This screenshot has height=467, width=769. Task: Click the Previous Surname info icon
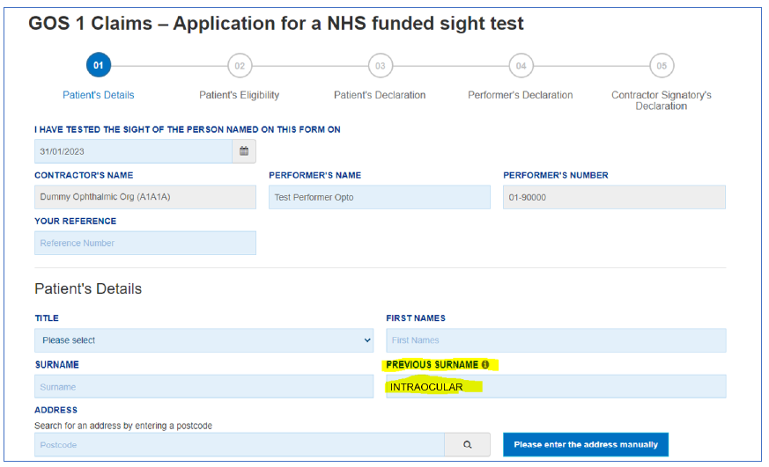pos(485,365)
